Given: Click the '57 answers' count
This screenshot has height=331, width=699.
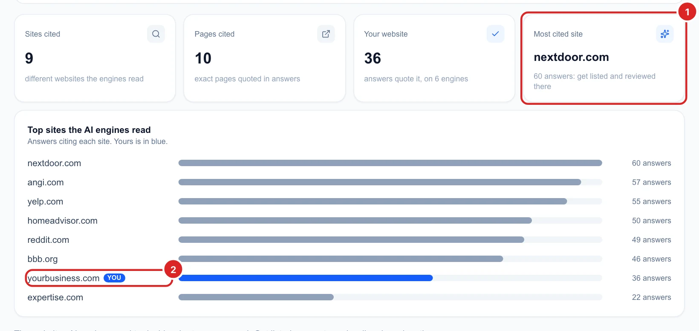Looking at the screenshot, I should pyautogui.click(x=651, y=182).
